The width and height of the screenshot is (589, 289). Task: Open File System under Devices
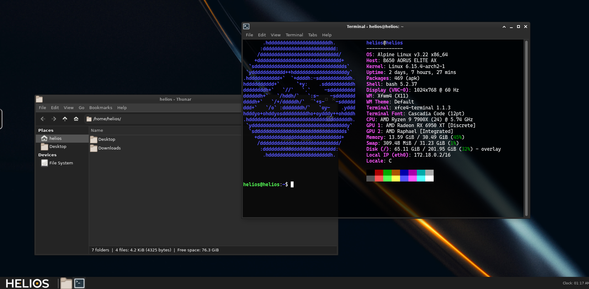coord(62,163)
